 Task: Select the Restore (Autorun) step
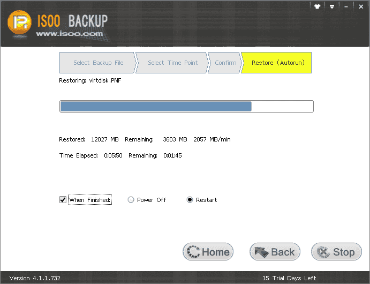(x=277, y=63)
